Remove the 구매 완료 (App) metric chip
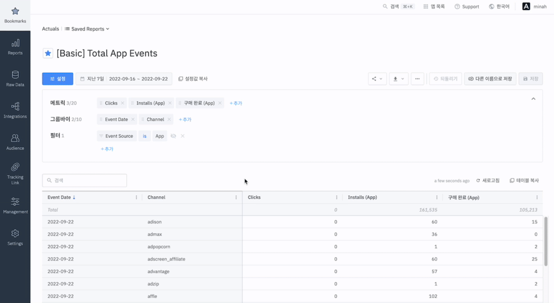 (220, 103)
